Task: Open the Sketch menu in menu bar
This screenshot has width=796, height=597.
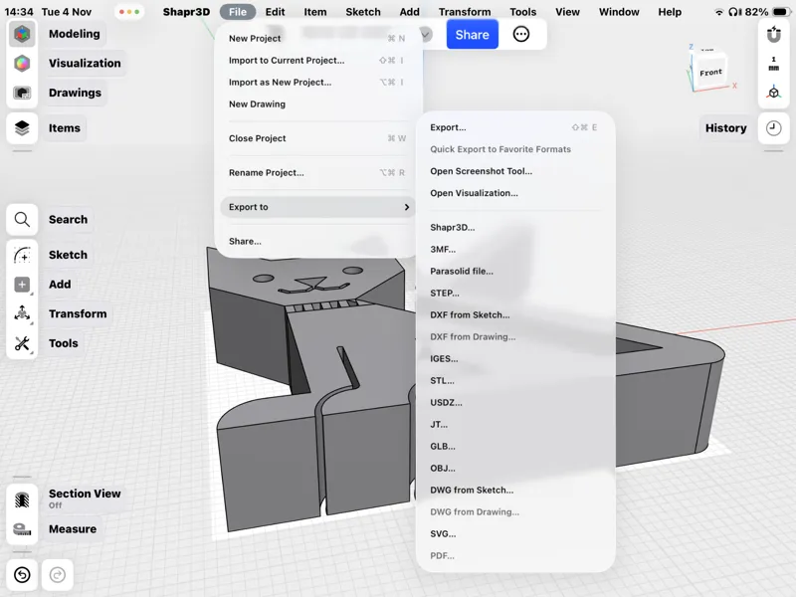Action: (363, 12)
